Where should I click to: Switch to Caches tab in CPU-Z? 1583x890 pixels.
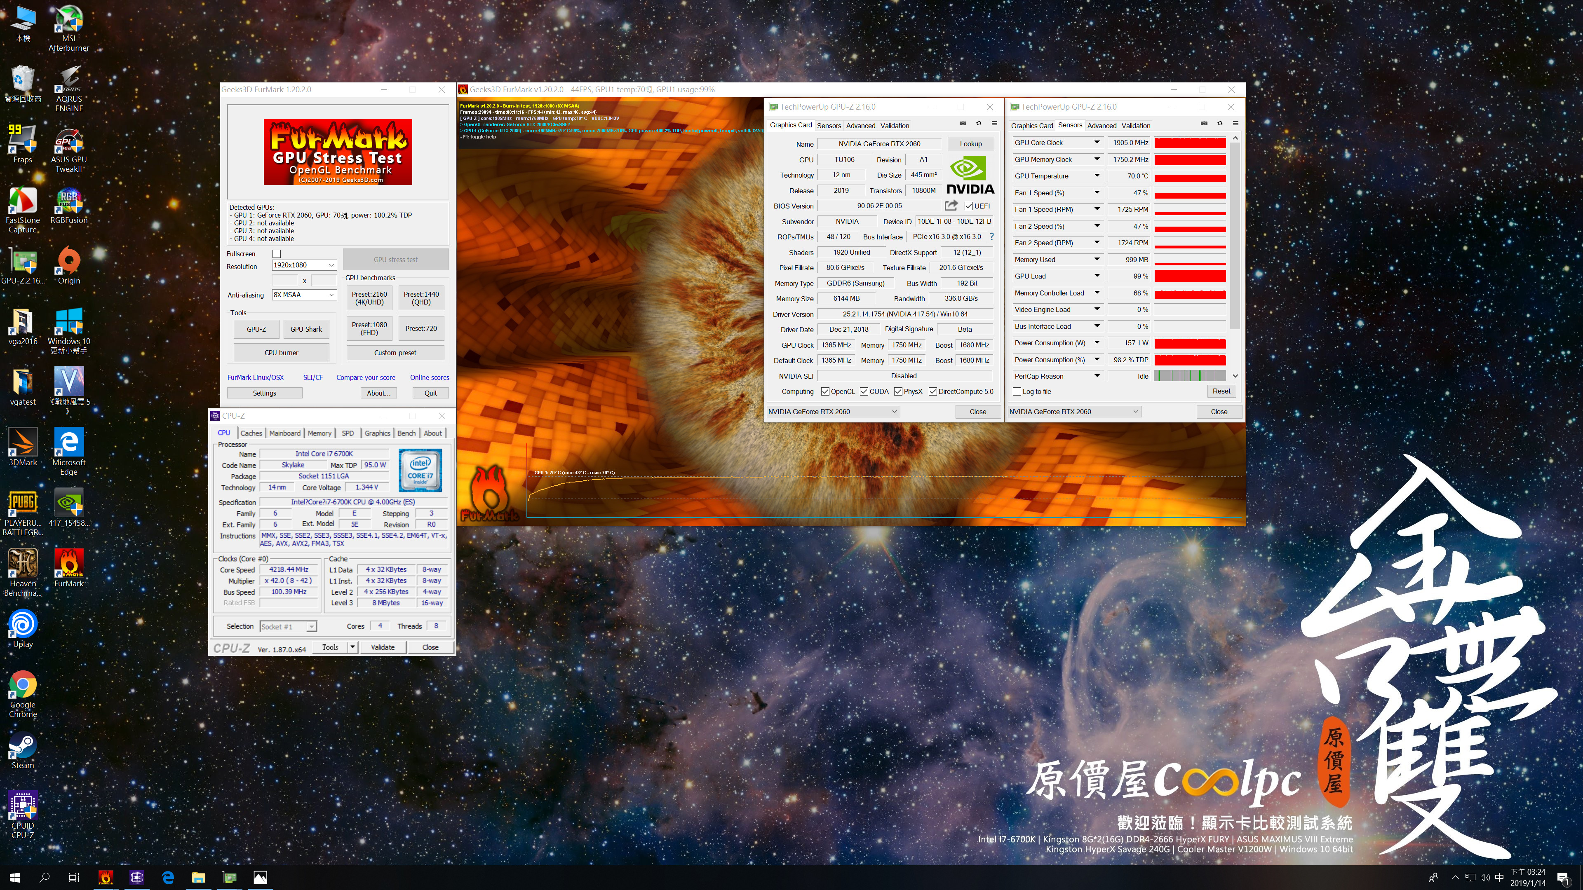251,433
